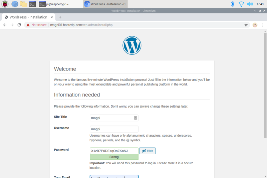
Task: Click into the Your Email field
Action: (114, 177)
